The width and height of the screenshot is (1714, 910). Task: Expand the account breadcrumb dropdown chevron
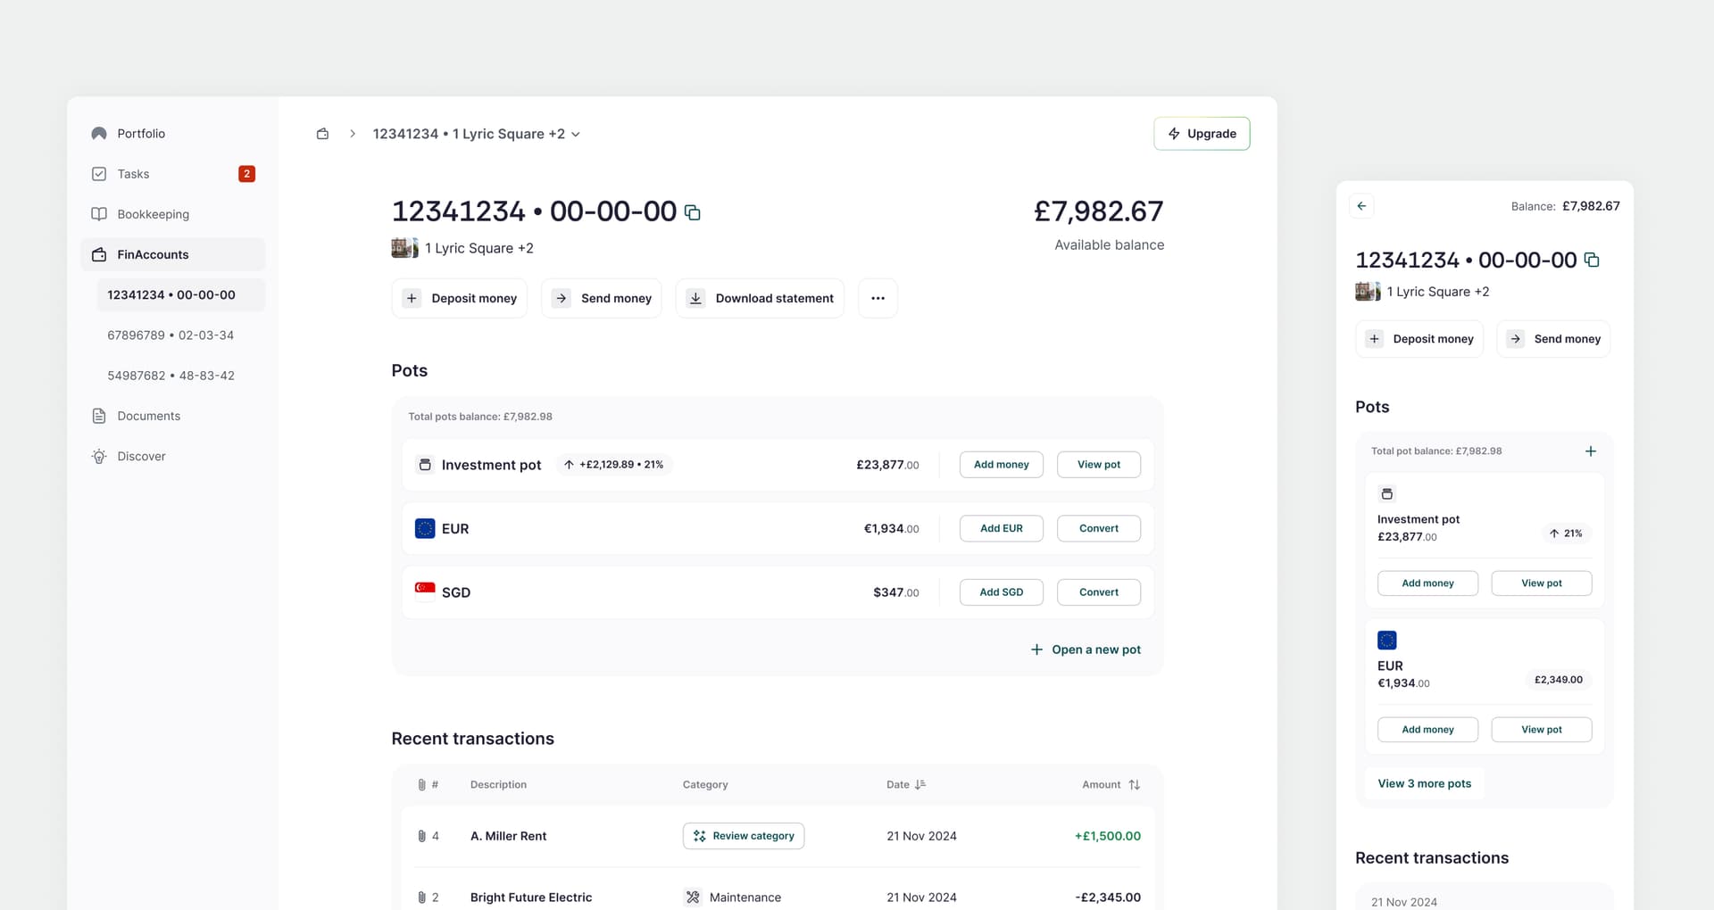[576, 135]
